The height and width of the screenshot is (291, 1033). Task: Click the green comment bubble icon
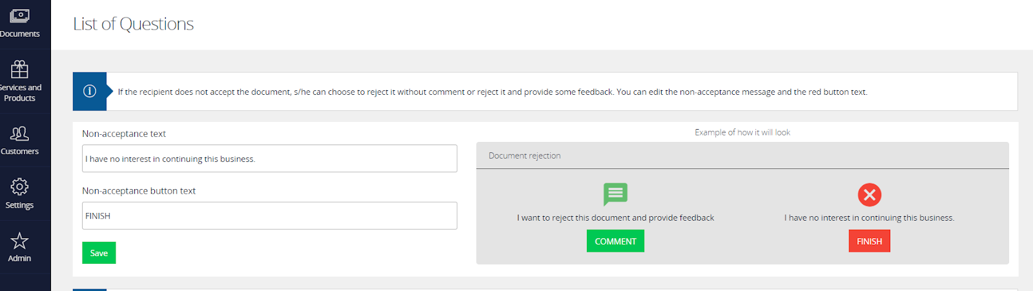click(x=615, y=194)
